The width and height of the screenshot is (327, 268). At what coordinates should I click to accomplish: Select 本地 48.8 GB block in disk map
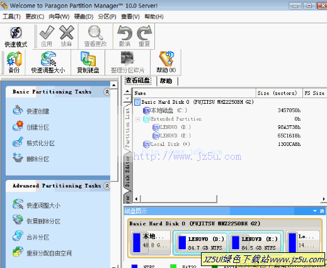pos(150,243)
